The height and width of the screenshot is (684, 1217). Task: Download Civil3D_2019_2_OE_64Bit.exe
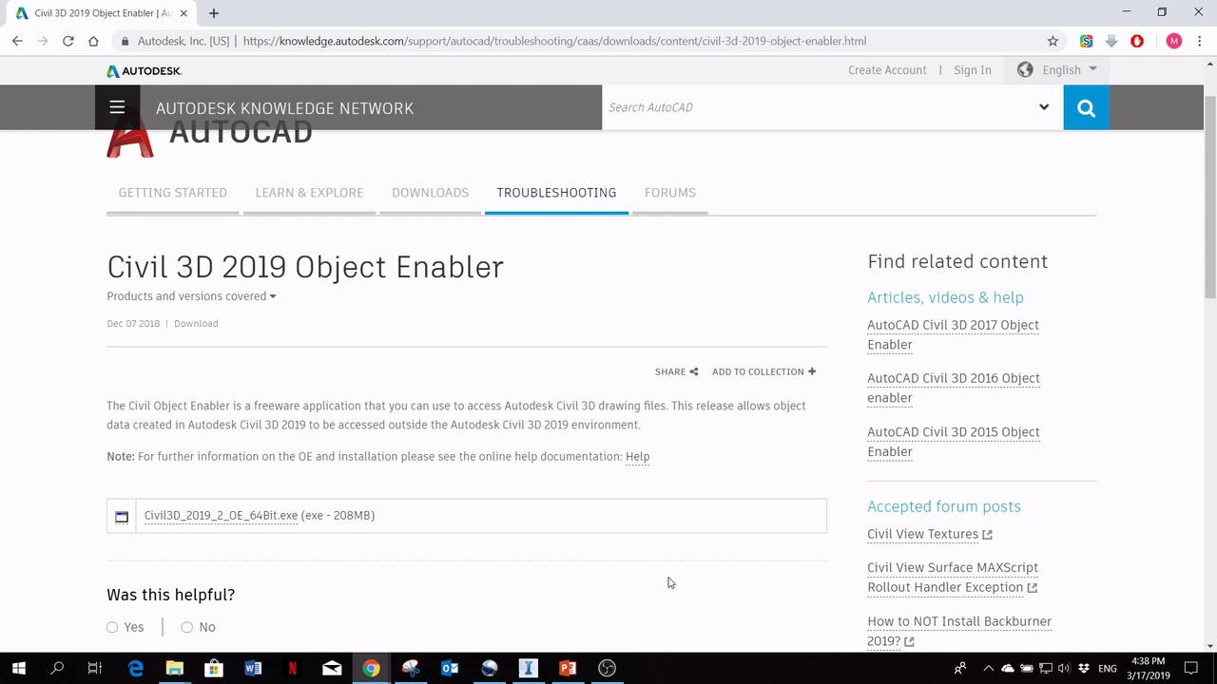(x=222, y=516)
